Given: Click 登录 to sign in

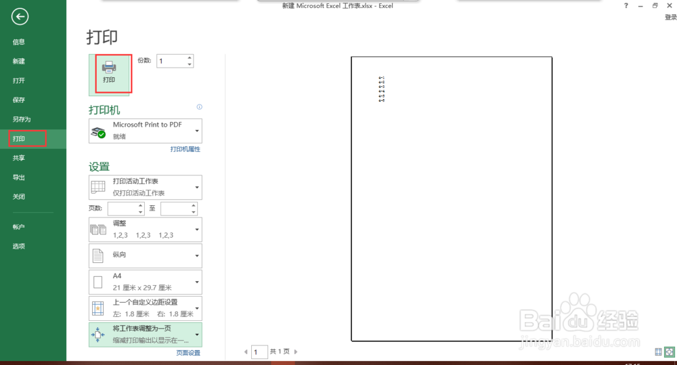Looking at the screenshot, I should (670, 18).
